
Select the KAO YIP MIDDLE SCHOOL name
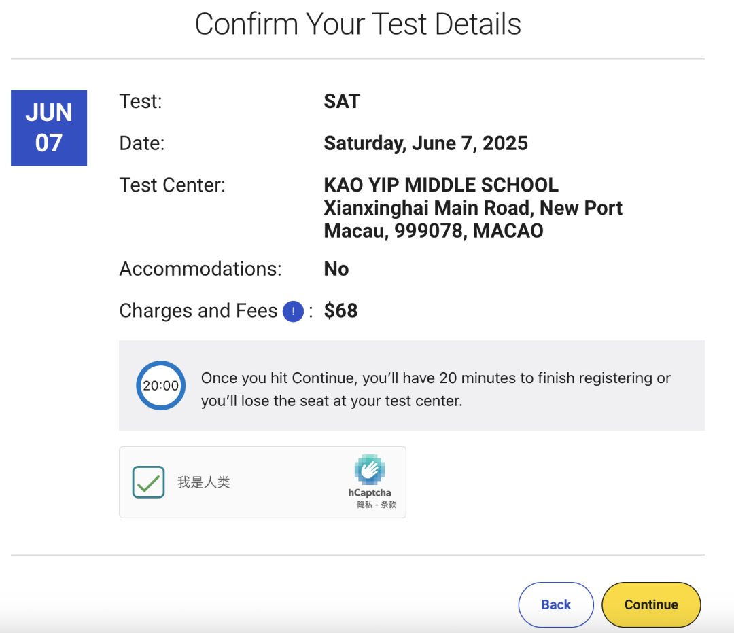click(441, 185)
